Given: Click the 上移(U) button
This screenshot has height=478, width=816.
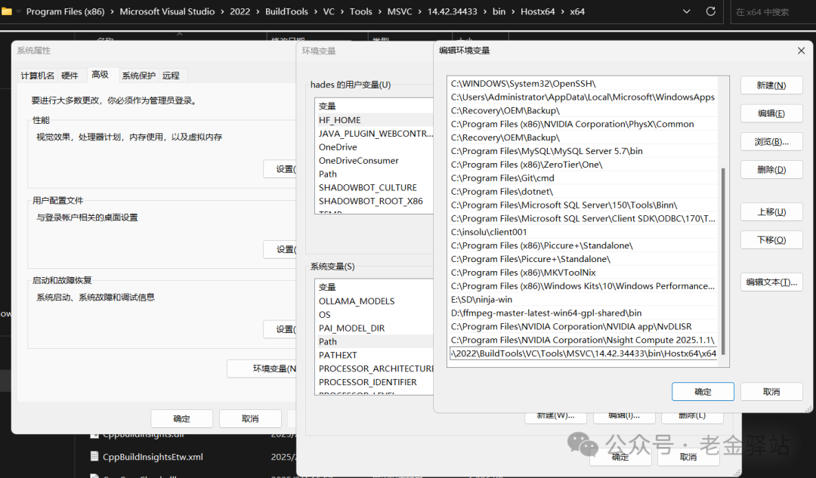Looking at the screenshot, I should click(771, 211).
